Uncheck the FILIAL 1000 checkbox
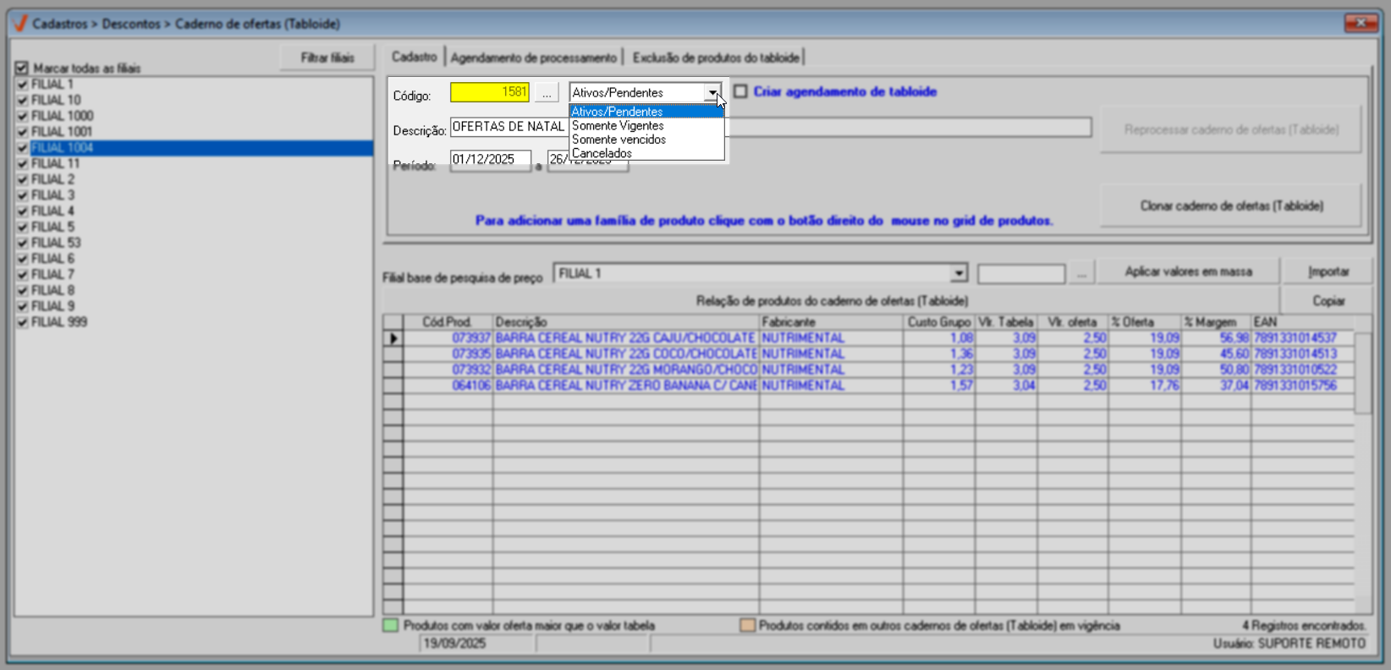Image resolution: width=1391 pixels, height=670 pixels. pos(23,116)
